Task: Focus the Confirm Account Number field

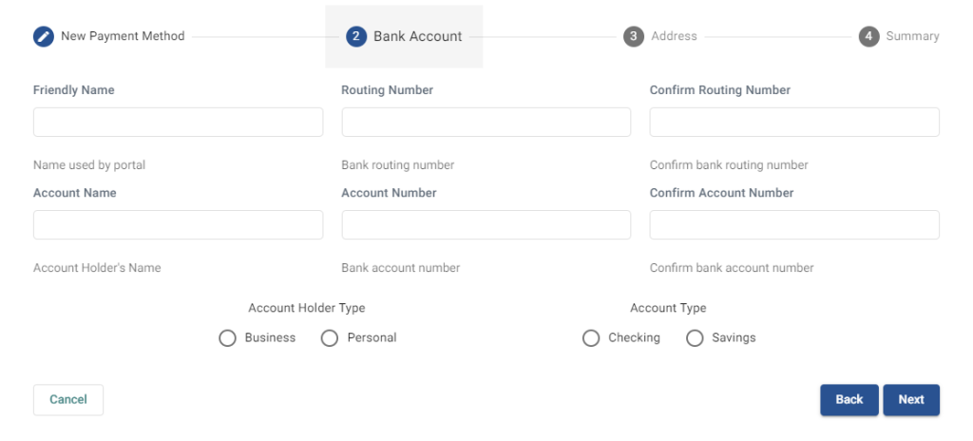Action: 794,225
